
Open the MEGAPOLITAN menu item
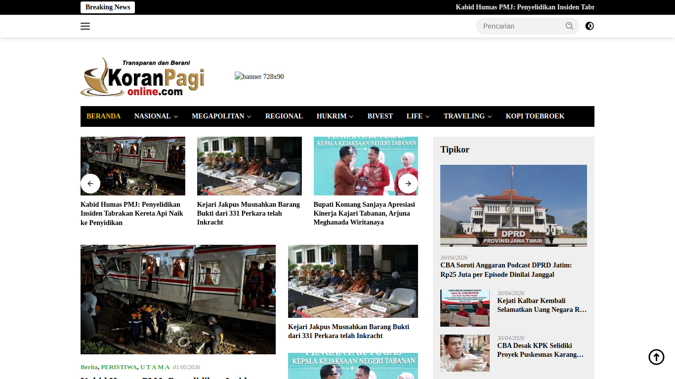pos(218,116)
